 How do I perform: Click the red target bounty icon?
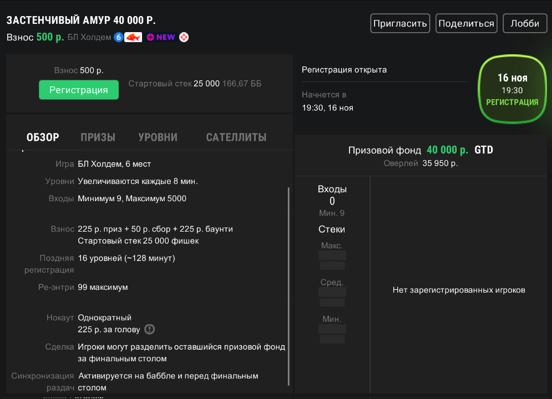[x=184, y=38]
